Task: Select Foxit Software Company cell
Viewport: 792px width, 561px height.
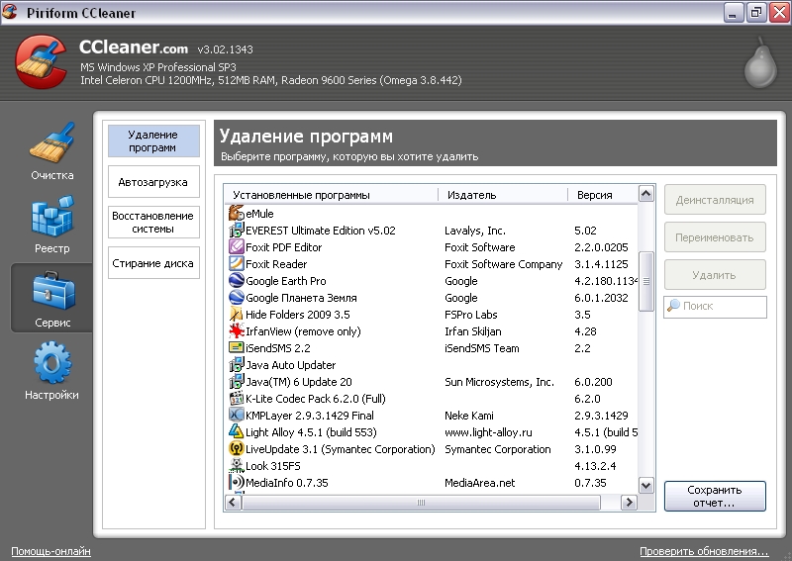Action: click(x=503, y=264)
